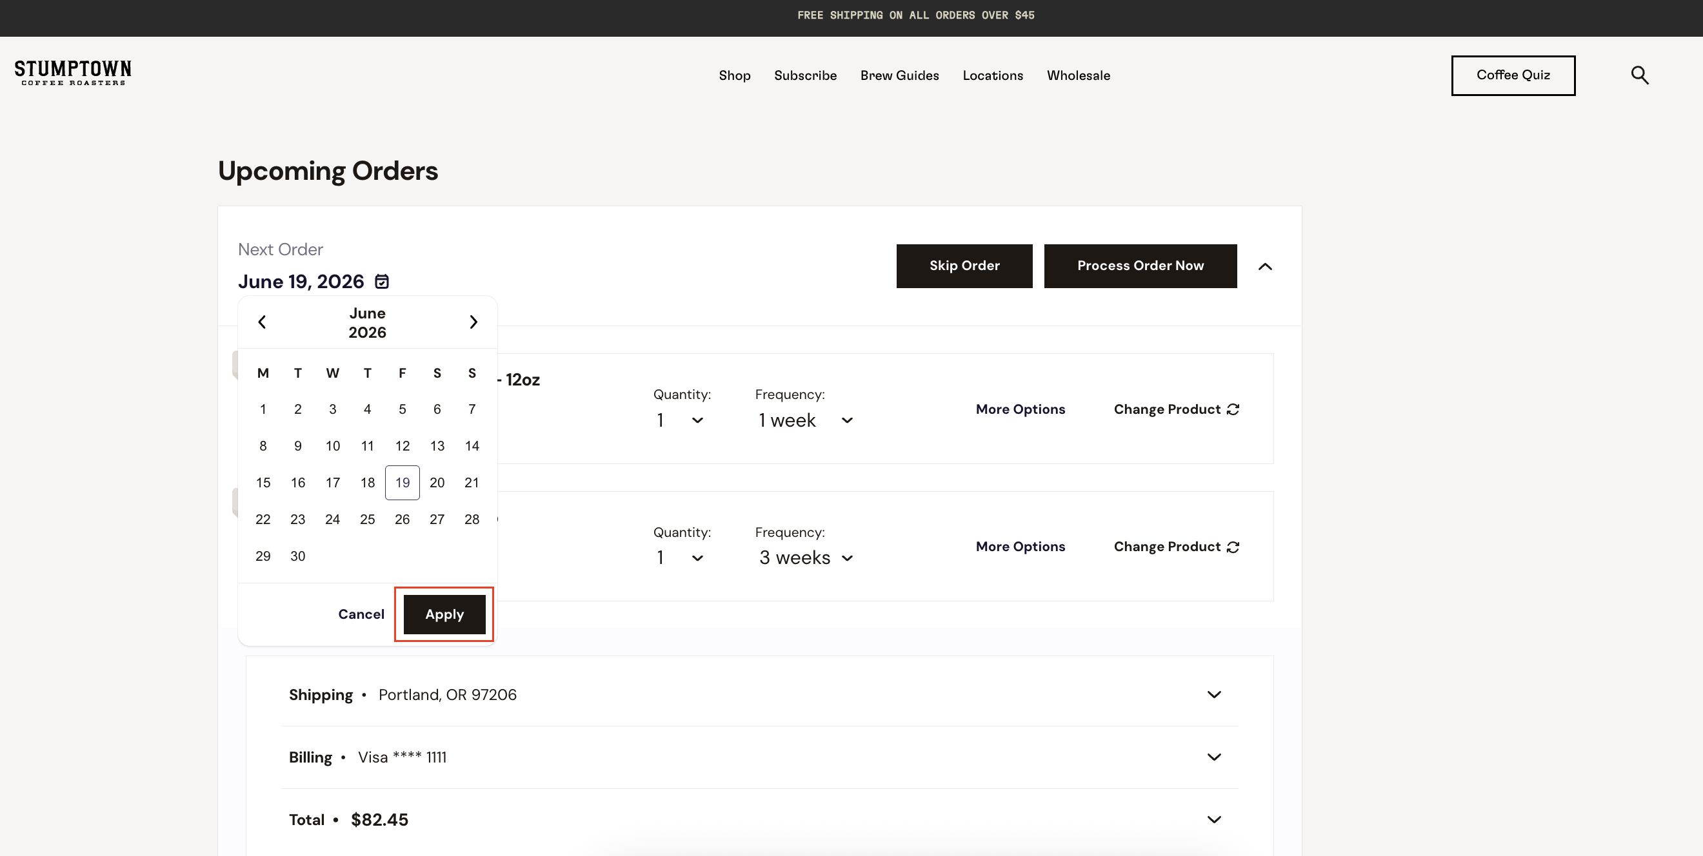
Task: Apply the selected calendar date
Action: coord(444,614)
